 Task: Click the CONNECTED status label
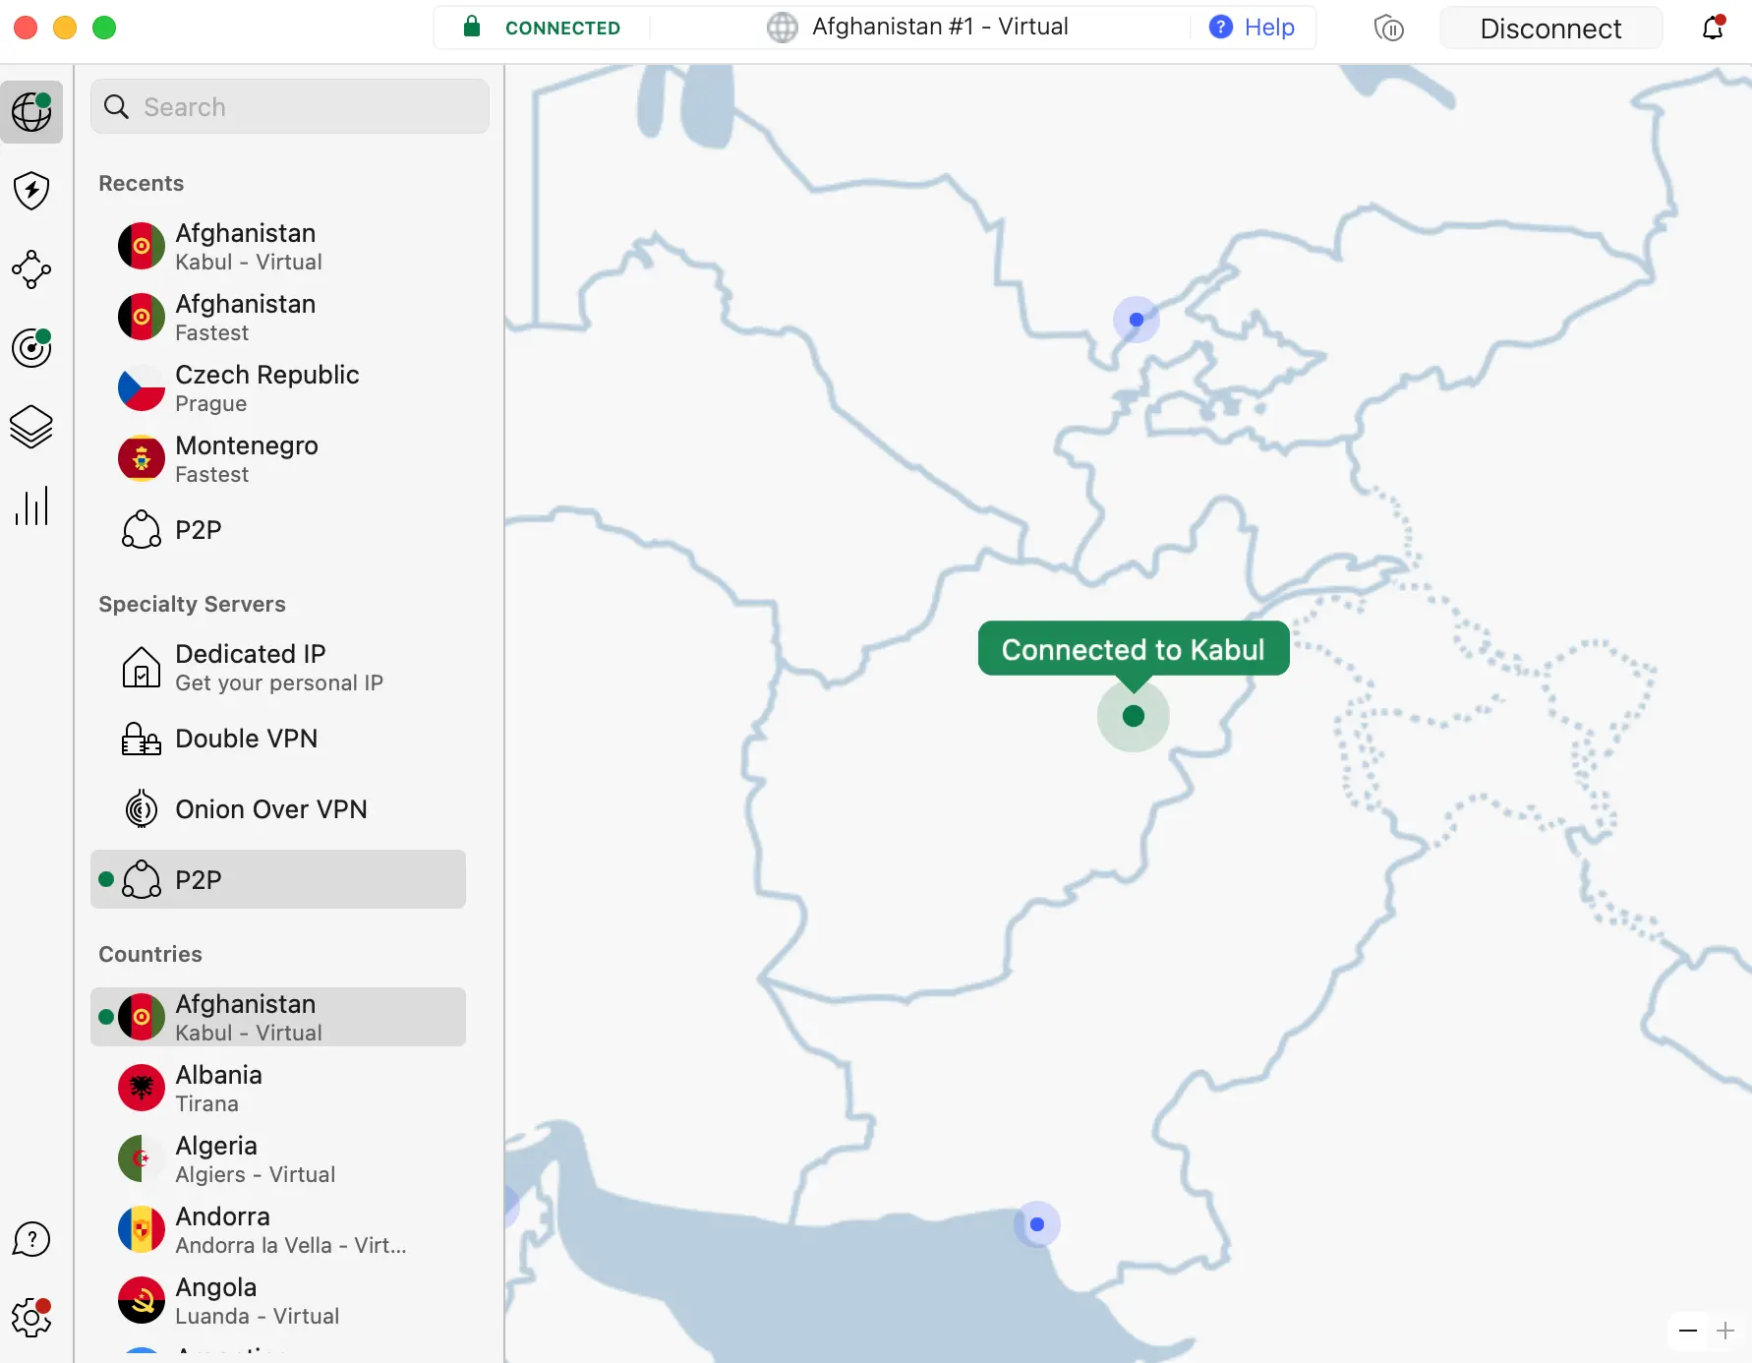tap(562, 28)
